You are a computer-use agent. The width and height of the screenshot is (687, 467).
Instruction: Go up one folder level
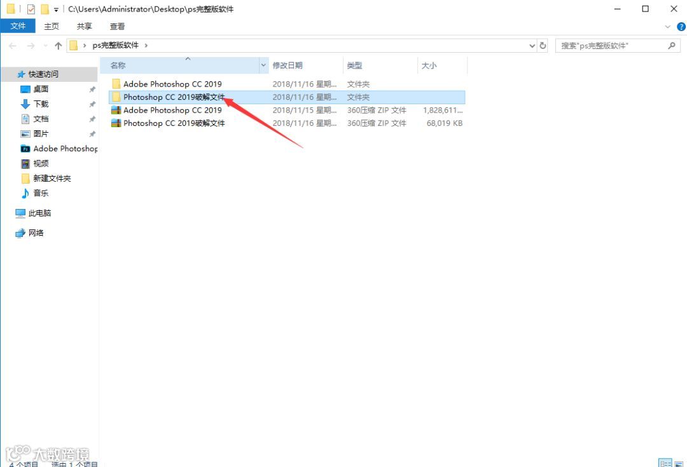tap(59, 46)
